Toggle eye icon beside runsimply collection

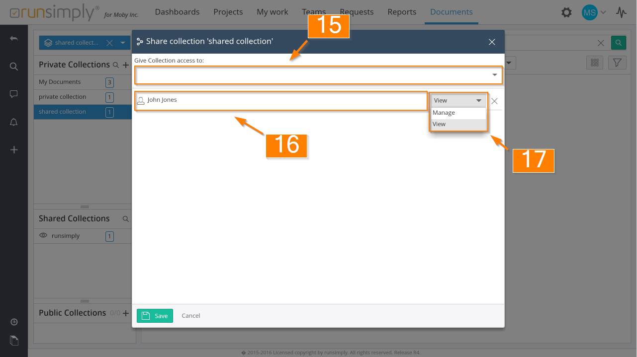(43, 236)
